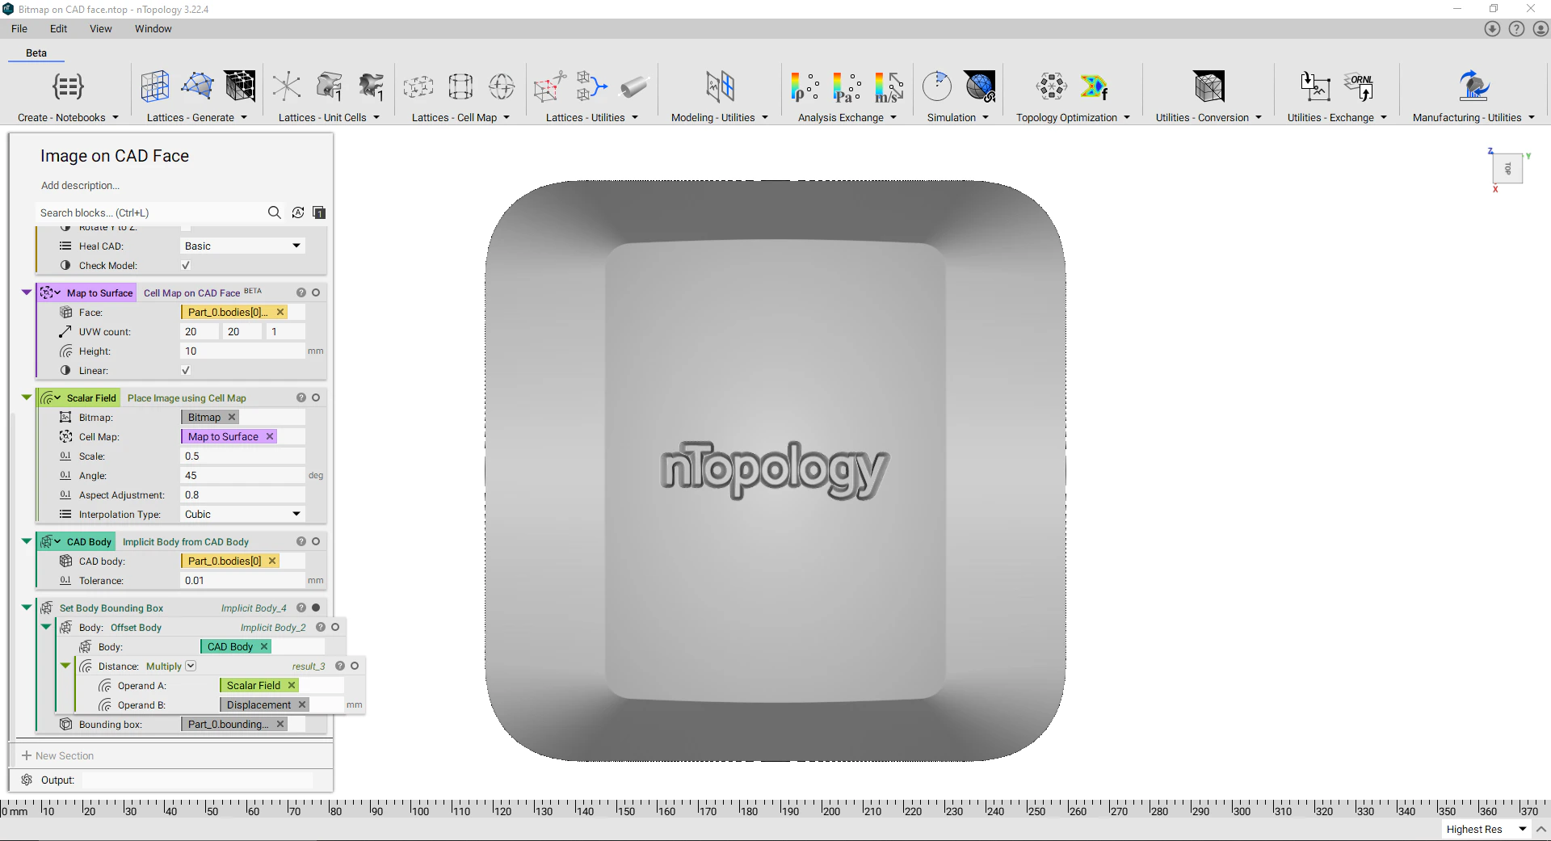This screenshot has width=1551, height=841.
Task: Open the Interpolation Type Cubic dropdown
Action: tap(242, 514)
